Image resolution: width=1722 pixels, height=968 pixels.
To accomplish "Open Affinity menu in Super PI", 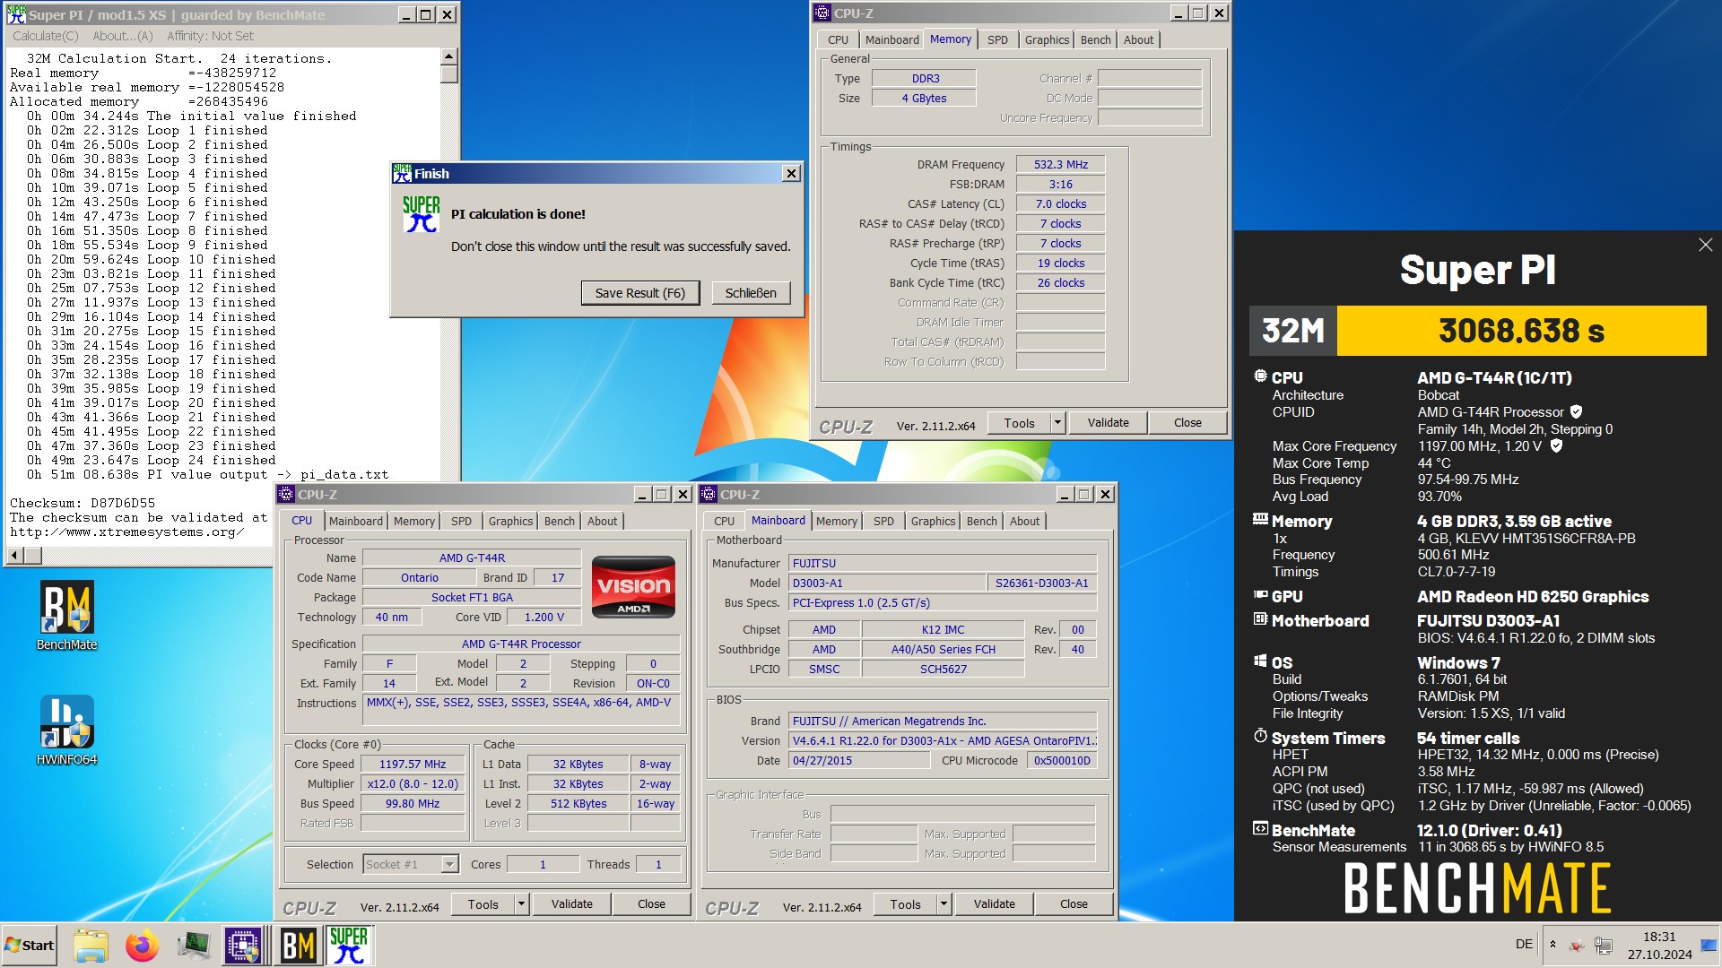I will pos(210,36).
